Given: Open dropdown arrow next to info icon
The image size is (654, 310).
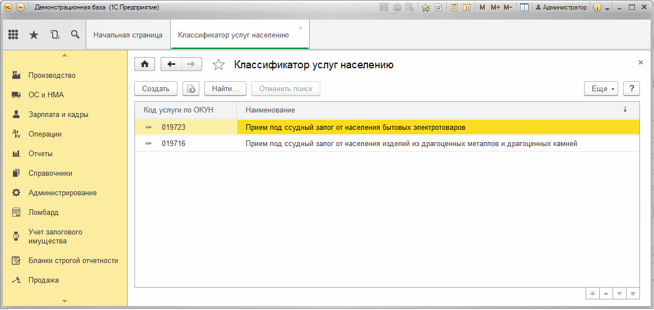Looking at the screenshot, I should coord(608,8).
